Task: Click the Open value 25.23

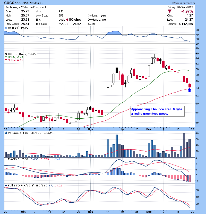Action: pos(25,11)
